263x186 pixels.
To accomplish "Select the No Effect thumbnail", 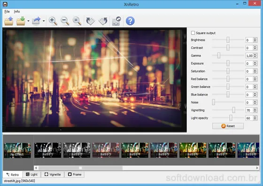I will click(17, 150).
